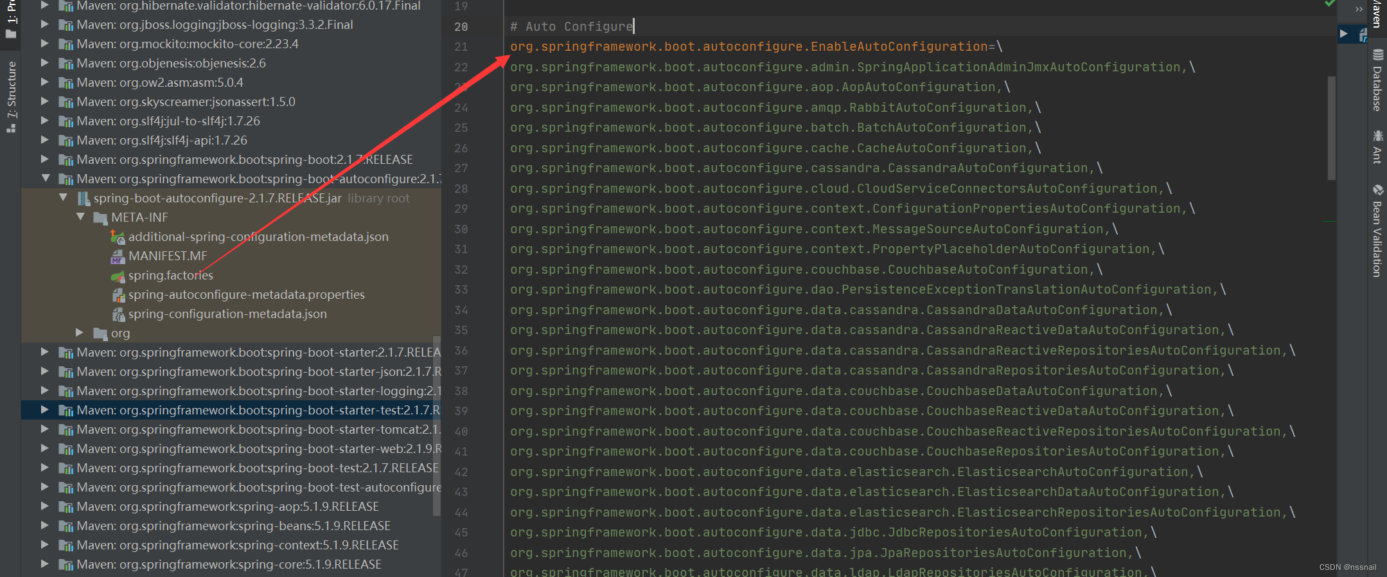Select Maven spring-boot-starter-json row
Image resolution: width=1387 pixels, height=577 pixels.
[x=231, y=371]
